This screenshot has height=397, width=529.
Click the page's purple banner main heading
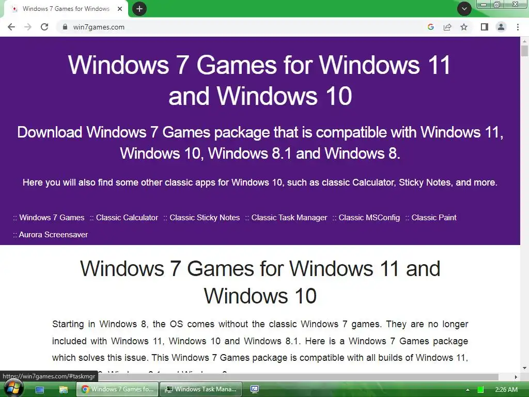click(x=260, y=80)
